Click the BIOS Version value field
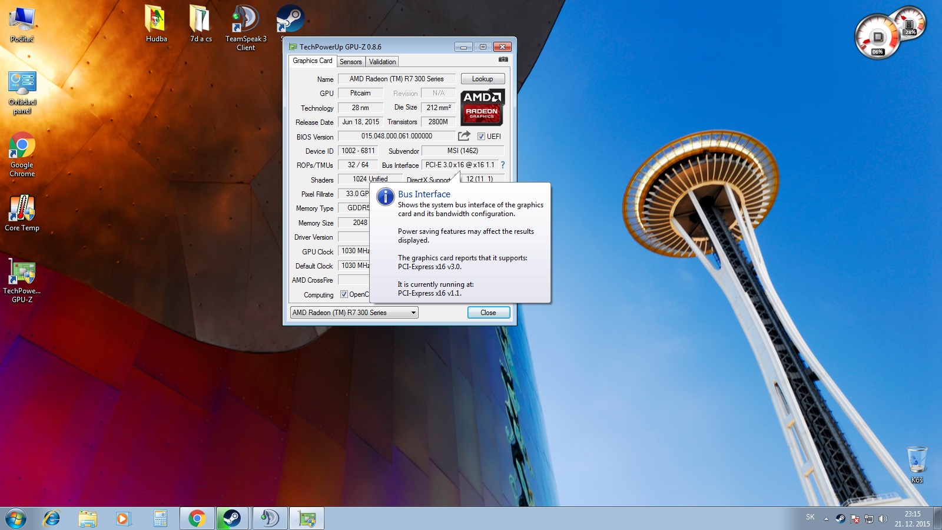The height and width of the screenshot is (530, 942). [x=396, y=136]
